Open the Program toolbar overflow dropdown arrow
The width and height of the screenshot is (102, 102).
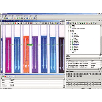(96, 23)
